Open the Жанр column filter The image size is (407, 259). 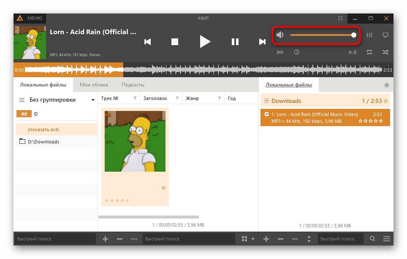point(220,98)
